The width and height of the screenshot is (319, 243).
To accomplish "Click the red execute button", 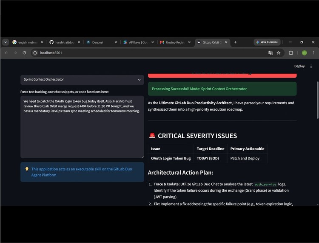I will 222,75.
